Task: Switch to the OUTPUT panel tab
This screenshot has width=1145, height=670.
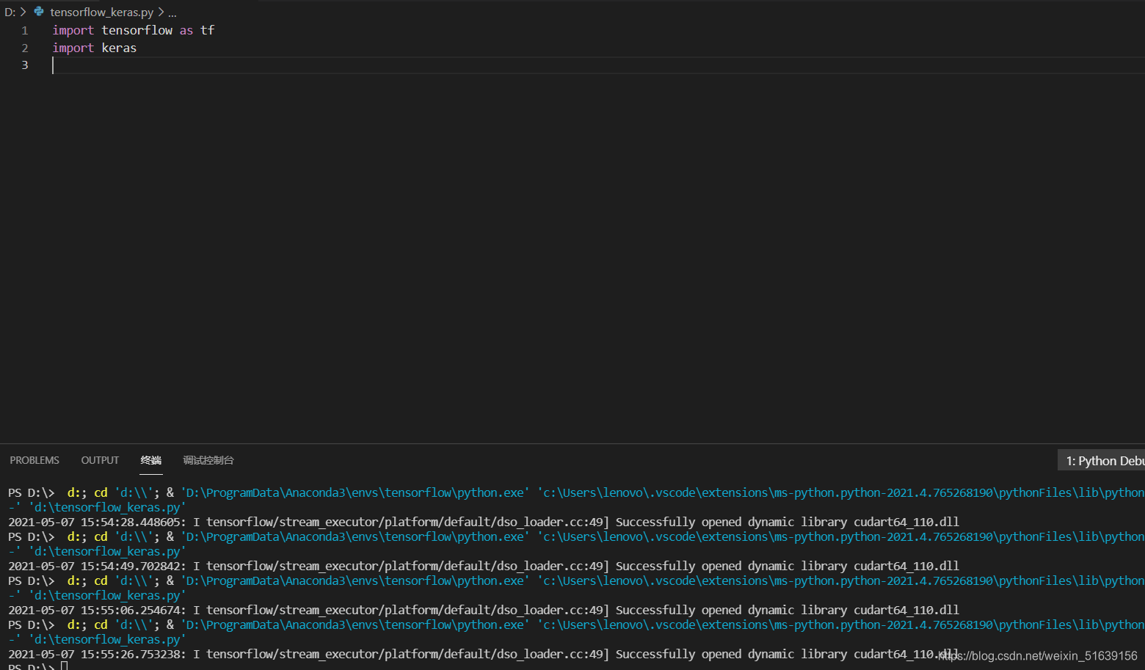Action: [x=100, y=460]
